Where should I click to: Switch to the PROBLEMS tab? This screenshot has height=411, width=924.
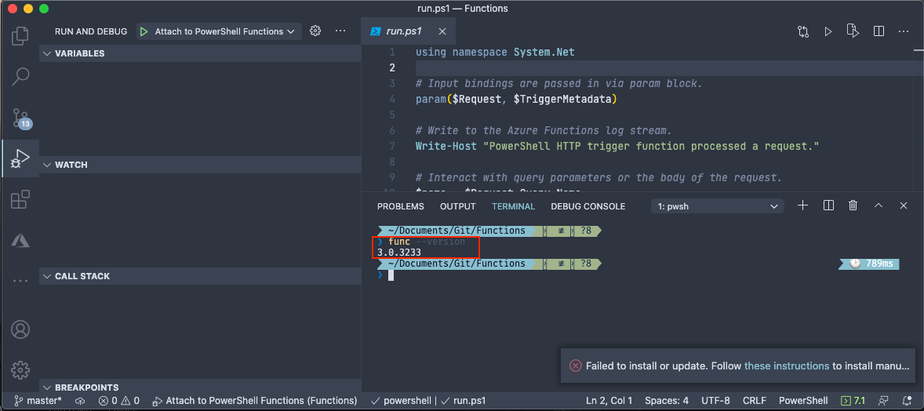coord(401,206)
